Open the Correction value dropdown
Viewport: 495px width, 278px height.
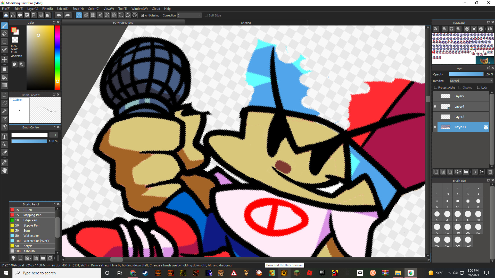(200, 15)
